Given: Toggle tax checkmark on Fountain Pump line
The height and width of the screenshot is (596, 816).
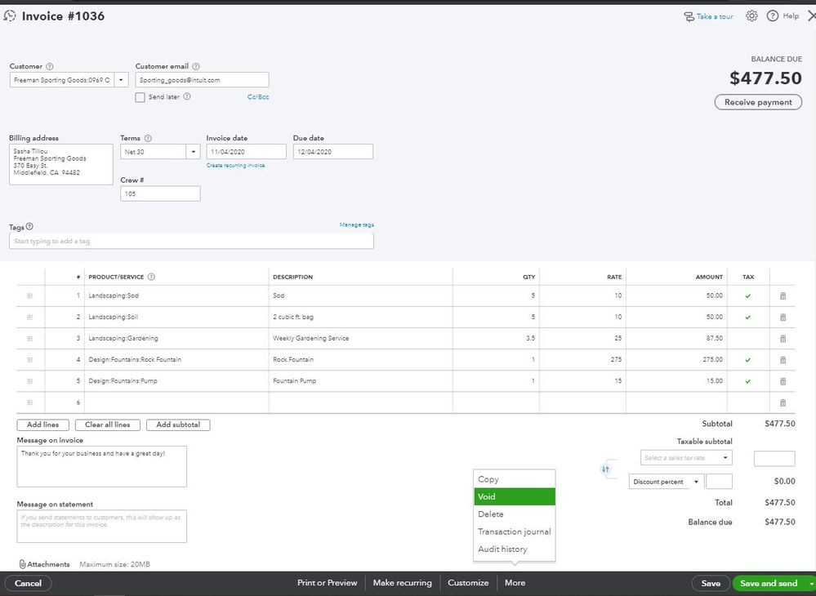Looking at the screenshot, I should pyautogui.click(x=748, y=381).
